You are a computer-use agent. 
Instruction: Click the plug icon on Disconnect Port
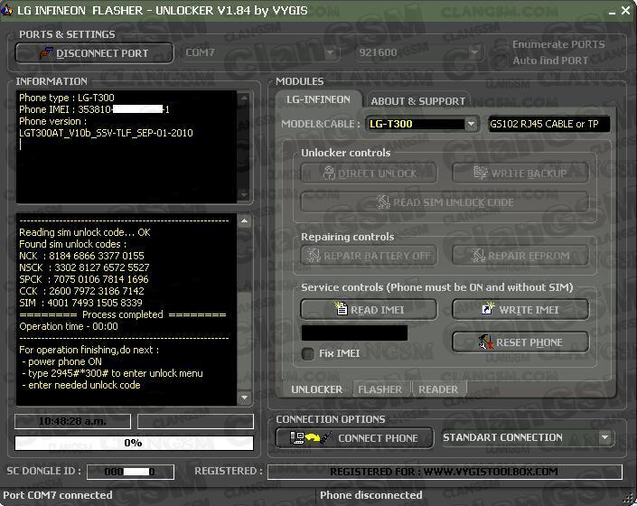[45, 53]
